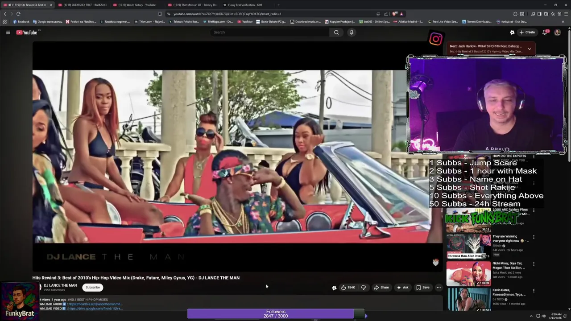The height and width of the screenshot is (321, 571).
Task: Open the YouTube hamburger guide menu
Action: 8,32
